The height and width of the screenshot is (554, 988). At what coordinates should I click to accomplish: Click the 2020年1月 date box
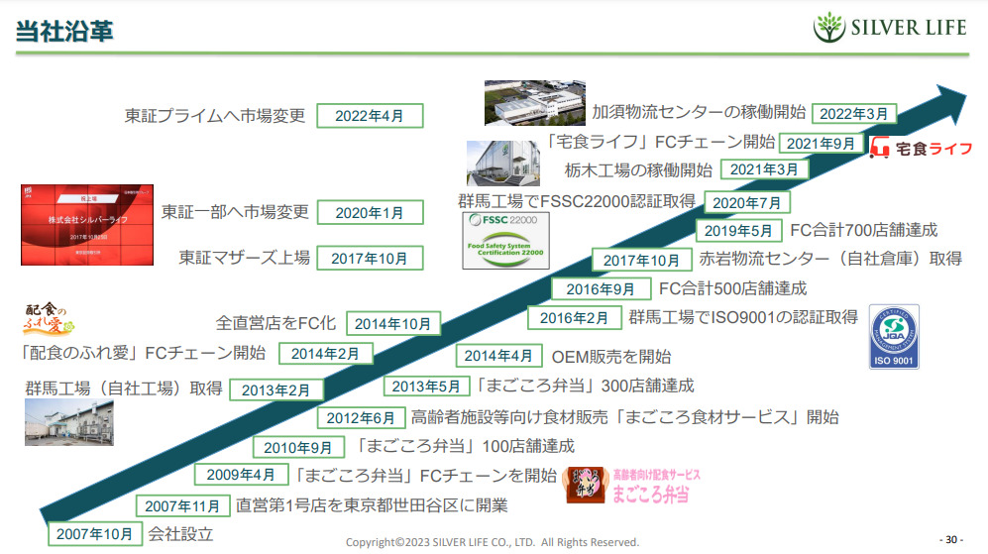point(370,213)
